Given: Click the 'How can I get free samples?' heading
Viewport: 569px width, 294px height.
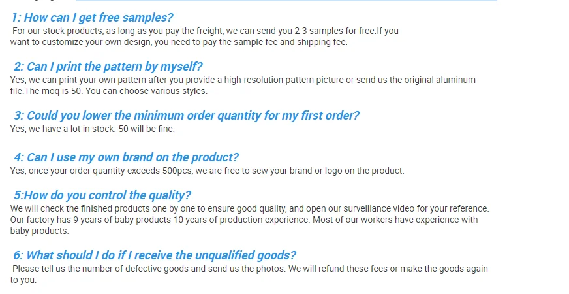Looking at the screenshot, I should click(x=93, y=18).
